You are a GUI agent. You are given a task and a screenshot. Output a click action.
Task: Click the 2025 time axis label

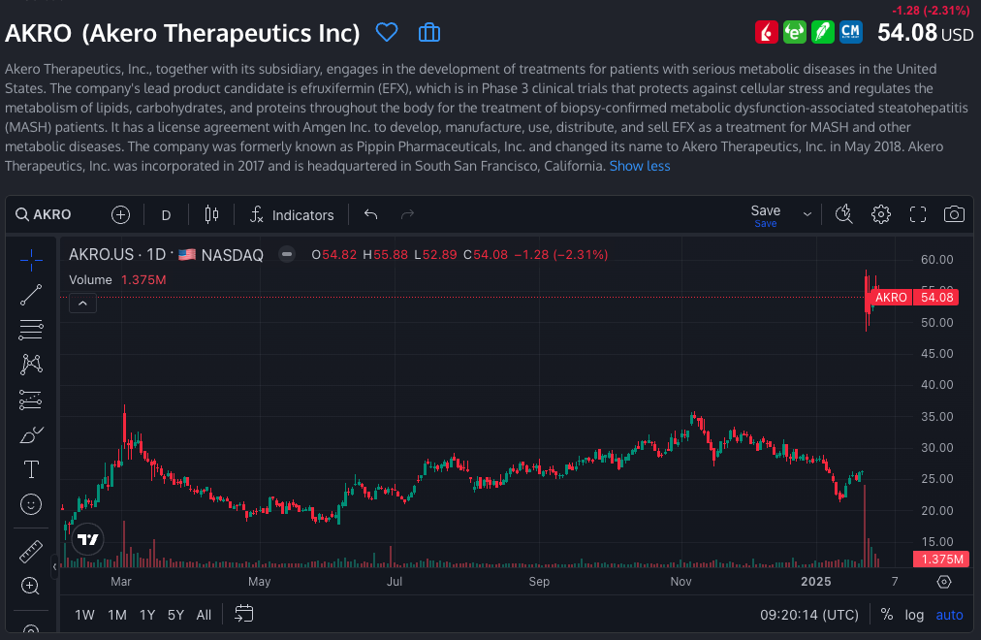[x=816, y=582]
